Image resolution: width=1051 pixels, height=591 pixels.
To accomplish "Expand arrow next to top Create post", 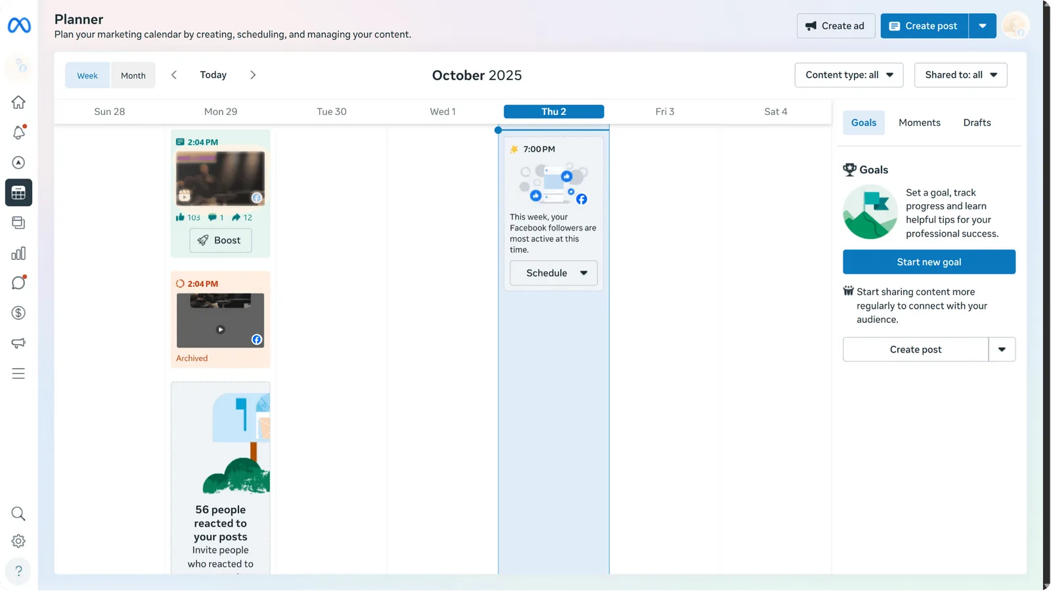I will click(983, 26).
